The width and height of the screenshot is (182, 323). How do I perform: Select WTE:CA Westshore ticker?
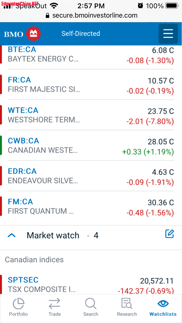coord(23,110)
